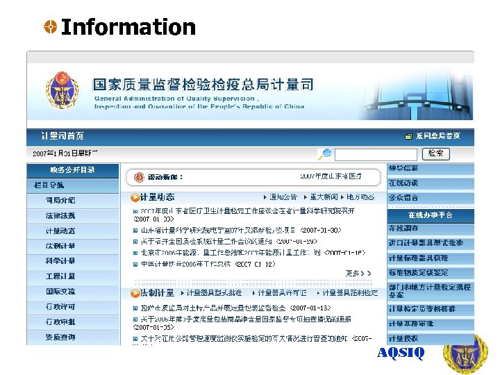Open 山东省计量科学研究院电学室 news item
Viewport: 500px width, 375px height.
pos(218,231)
